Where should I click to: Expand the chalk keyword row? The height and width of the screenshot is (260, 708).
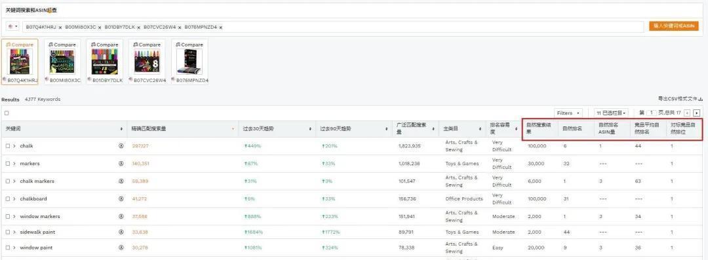[14, 146]
